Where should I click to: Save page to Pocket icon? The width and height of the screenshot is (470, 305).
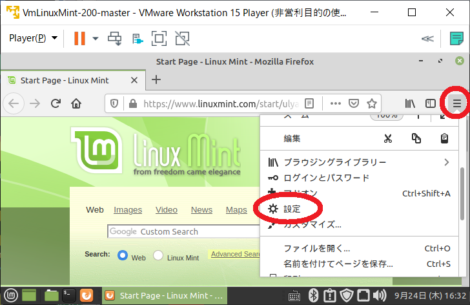(354, 104)
